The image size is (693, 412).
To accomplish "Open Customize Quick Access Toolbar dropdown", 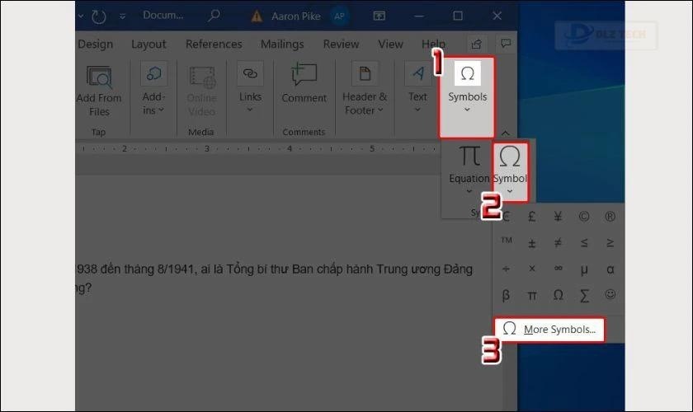I will [122, 16].
